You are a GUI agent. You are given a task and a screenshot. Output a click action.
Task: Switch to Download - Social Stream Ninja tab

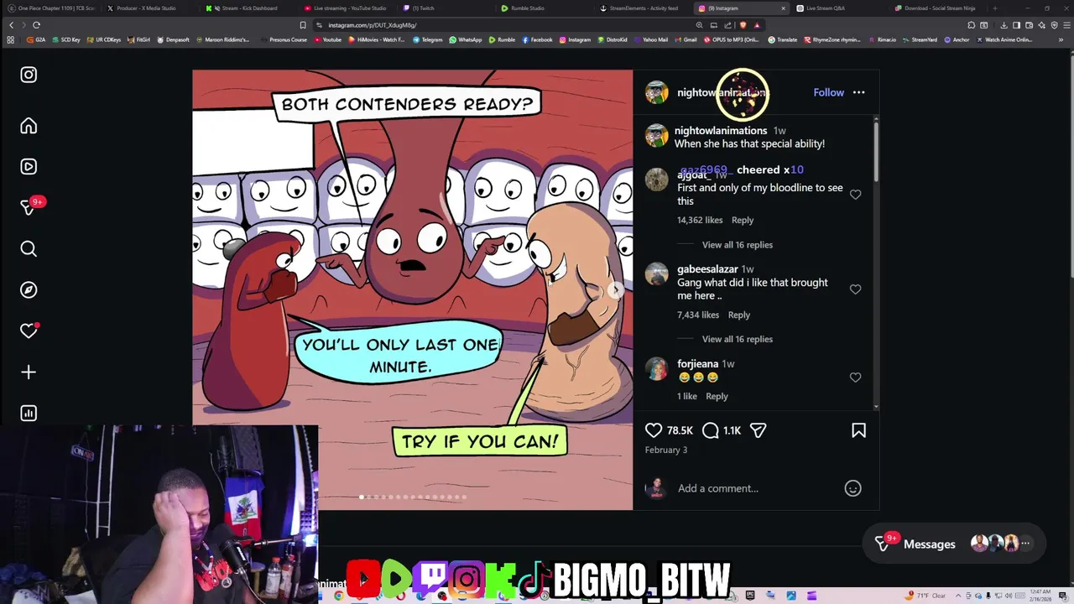tap(936, 8)
